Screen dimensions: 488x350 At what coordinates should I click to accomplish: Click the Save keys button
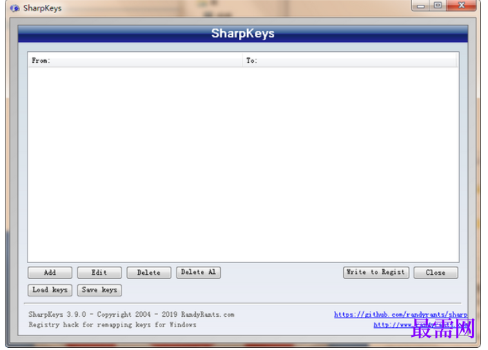click(99, 290)
